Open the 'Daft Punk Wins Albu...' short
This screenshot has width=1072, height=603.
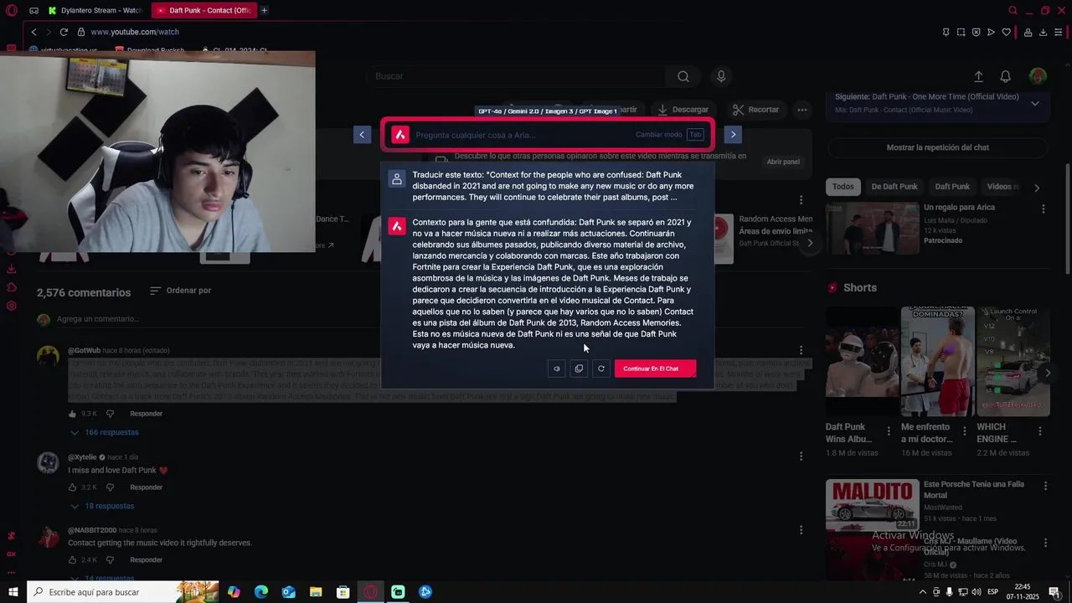click(861, 361)
